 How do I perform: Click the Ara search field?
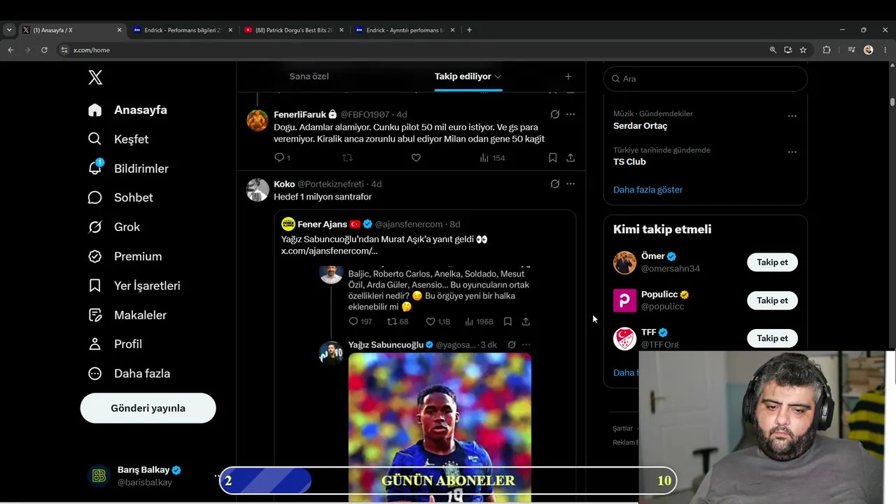(x=706, y=78)
